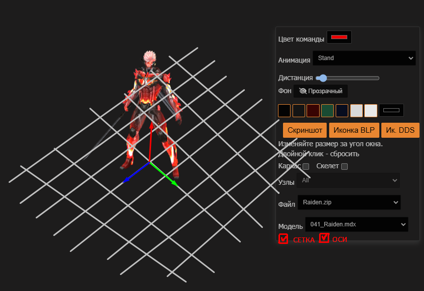Click the Цвет команды label
Screen dimensions: 424x291
tap(301, 39)
